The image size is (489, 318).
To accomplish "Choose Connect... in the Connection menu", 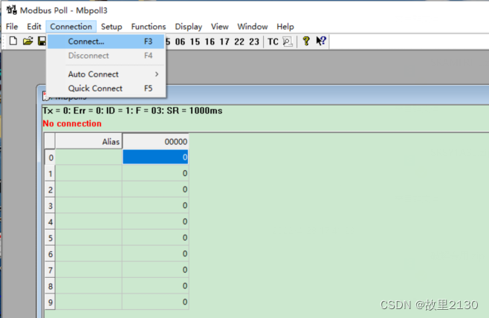I will [x=106, y=42].
